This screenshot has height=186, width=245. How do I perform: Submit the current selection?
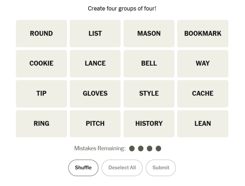[161, 168]
